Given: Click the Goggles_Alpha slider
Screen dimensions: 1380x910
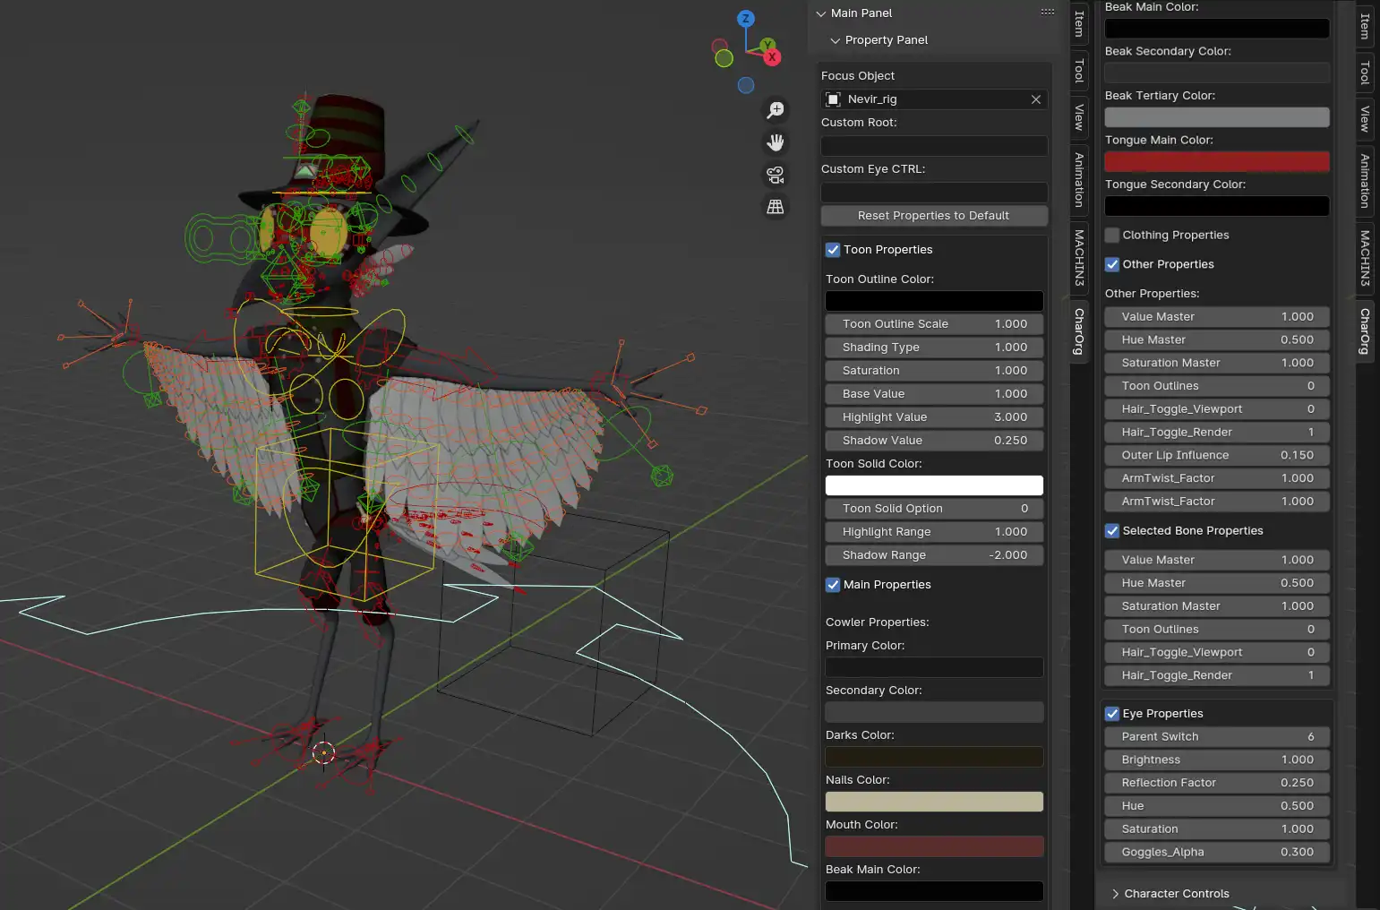Looking at the screenshot, I should click(1217, 853).
